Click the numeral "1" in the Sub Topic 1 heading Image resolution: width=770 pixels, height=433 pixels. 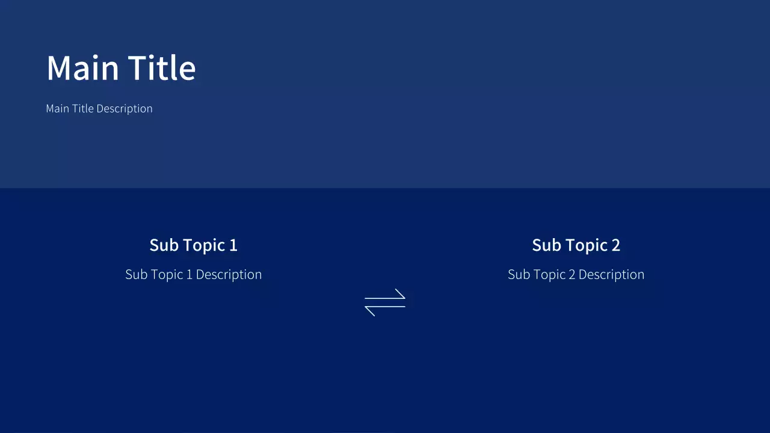pos(233,245)
